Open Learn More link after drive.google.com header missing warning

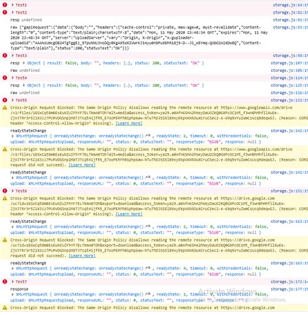click(129, 214)
